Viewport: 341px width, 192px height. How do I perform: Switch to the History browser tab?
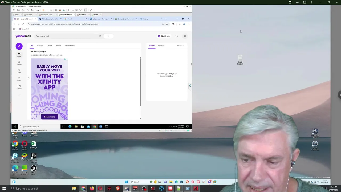coord(151,19)
